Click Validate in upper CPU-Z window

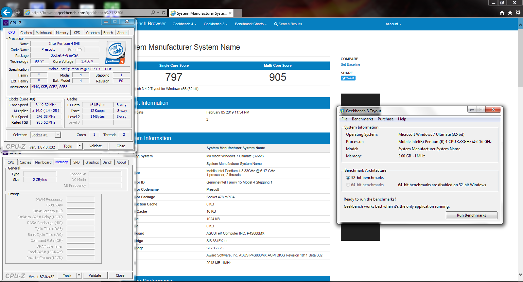click(x=96, y=146)
